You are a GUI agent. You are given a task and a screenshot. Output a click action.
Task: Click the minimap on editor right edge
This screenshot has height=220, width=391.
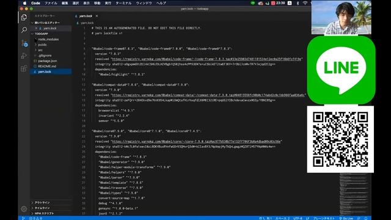click(354, 194)
